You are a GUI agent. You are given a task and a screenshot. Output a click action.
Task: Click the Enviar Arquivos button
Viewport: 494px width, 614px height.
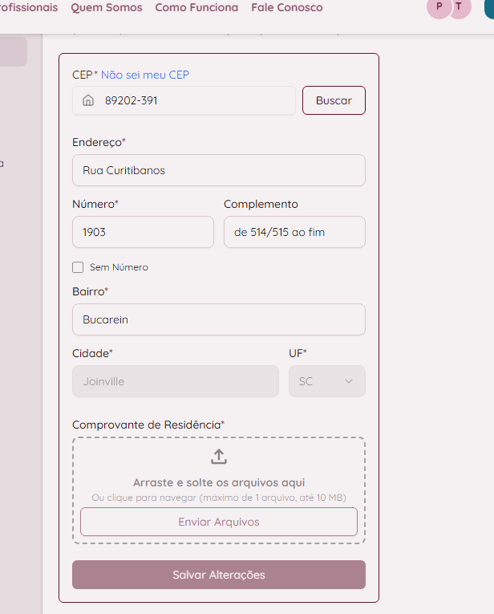(219, 522)
